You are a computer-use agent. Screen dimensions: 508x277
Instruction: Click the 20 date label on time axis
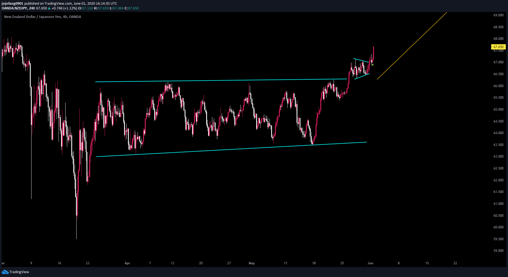[201, 263]
